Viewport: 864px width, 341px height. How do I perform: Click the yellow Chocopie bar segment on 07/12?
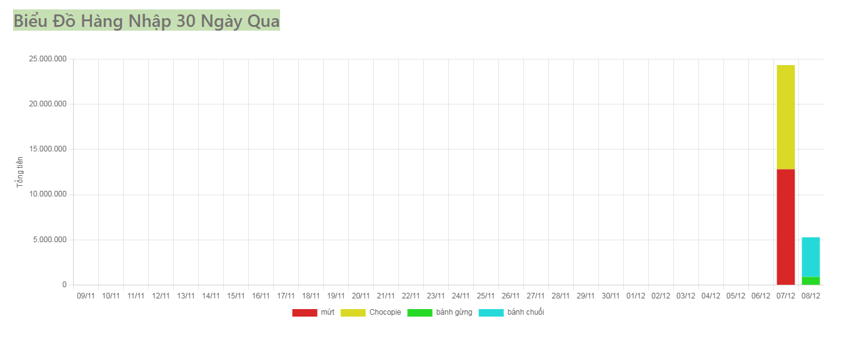[786, 117]
